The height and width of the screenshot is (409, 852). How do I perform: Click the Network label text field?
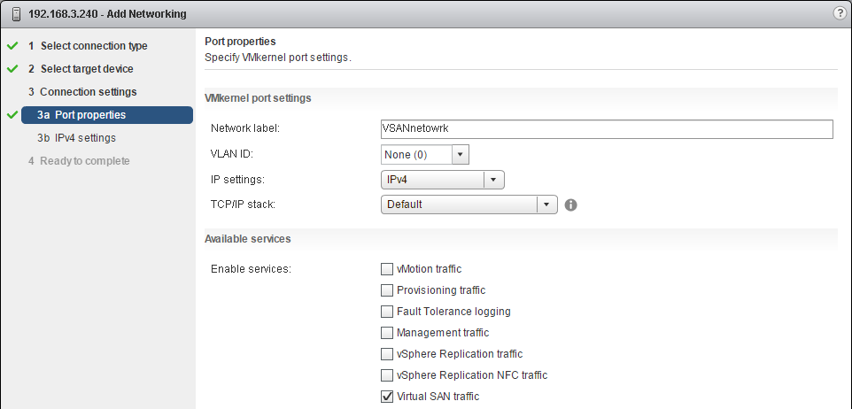click(607, 129)
